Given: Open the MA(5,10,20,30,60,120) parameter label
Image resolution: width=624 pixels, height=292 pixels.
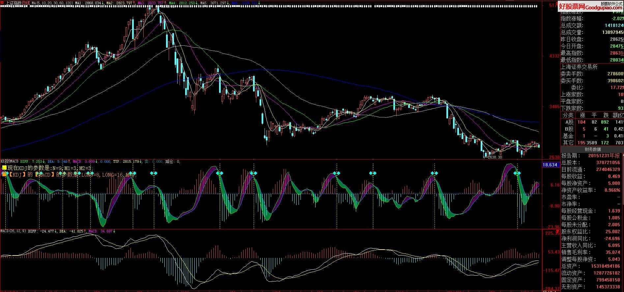Looking at the screenshot, I should tap(52, 3).
